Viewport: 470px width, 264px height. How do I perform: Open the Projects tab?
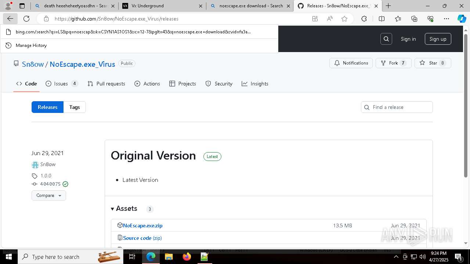pos(182,84)
